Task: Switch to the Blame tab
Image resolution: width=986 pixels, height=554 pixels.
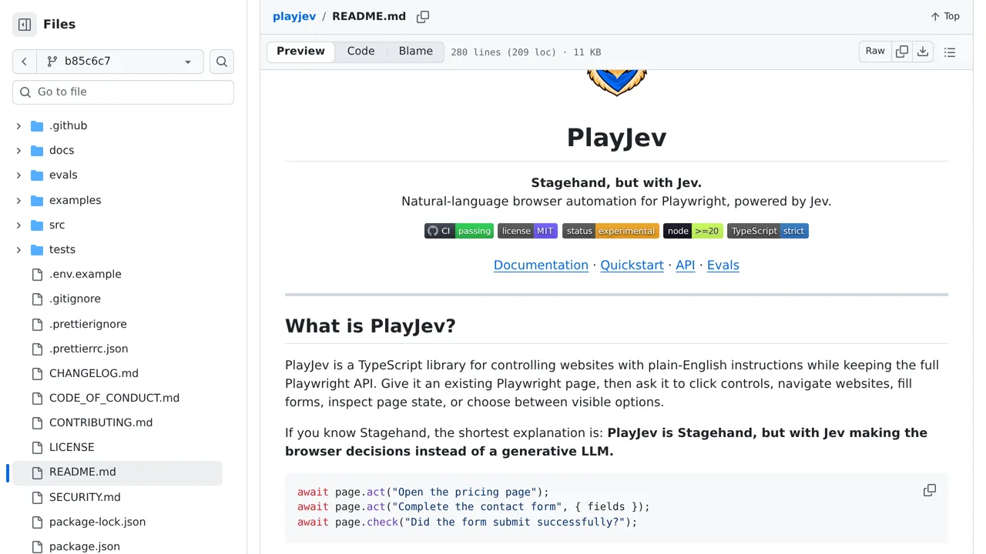Action: click(416, 52)
